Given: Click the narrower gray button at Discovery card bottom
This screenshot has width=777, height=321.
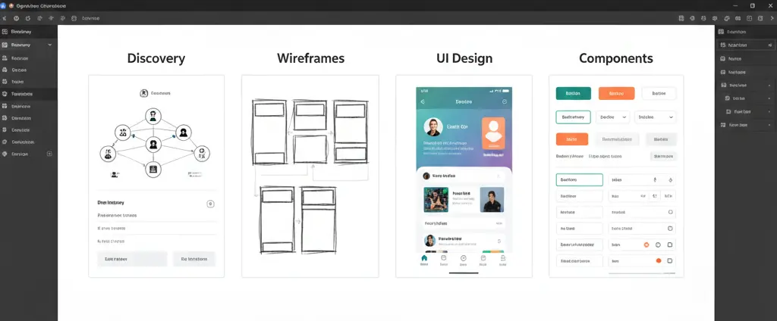Looking at the screenshot, I should pos(194,259).
